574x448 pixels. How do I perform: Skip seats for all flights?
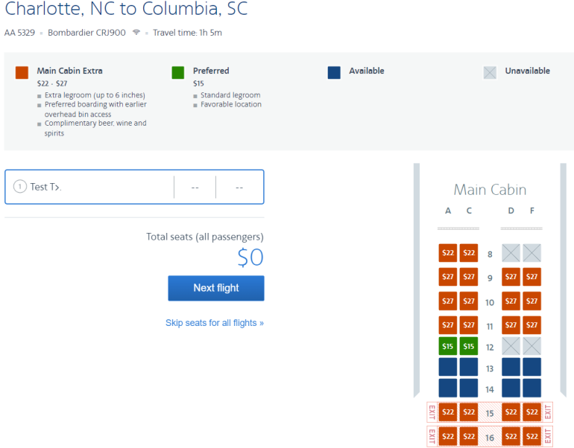point(215,323)
